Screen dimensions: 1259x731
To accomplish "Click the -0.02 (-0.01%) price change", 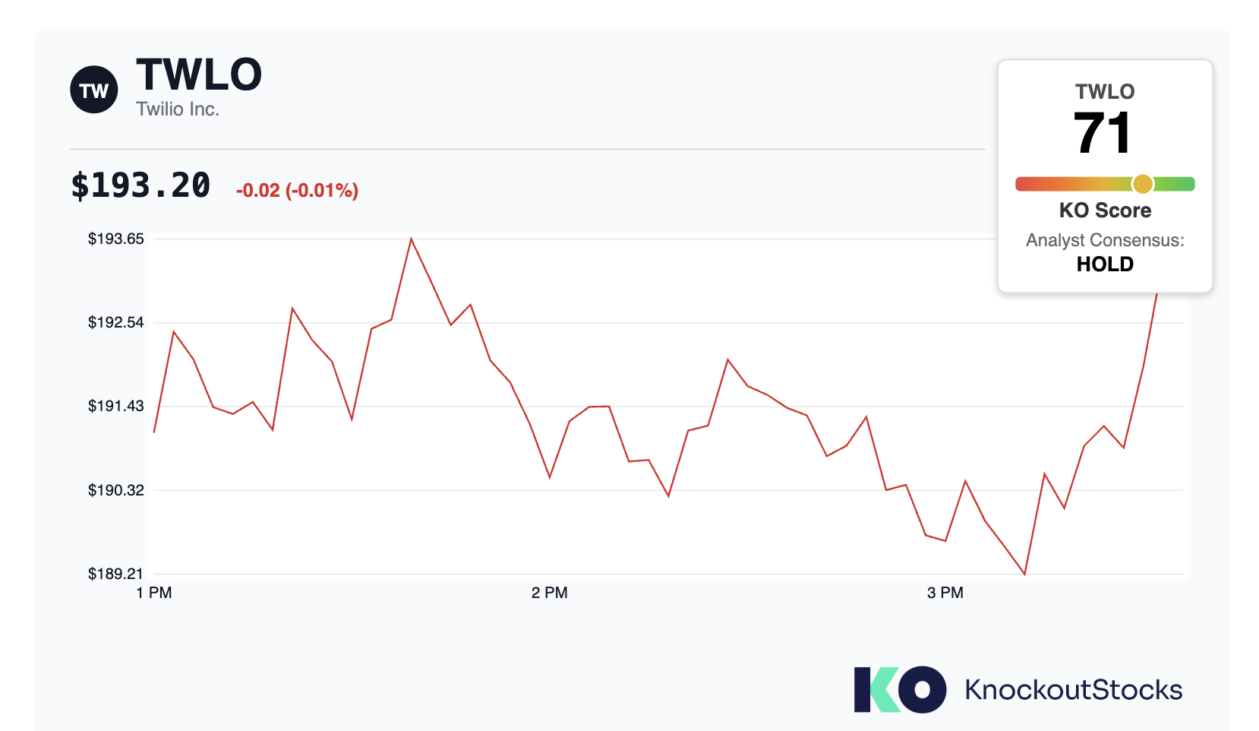I will (297, 190).
